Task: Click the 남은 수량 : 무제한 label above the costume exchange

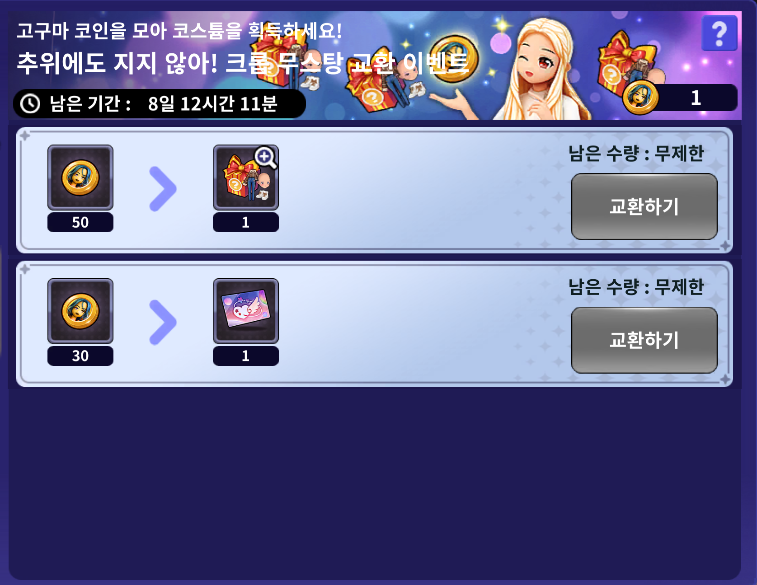Action: 636,154
